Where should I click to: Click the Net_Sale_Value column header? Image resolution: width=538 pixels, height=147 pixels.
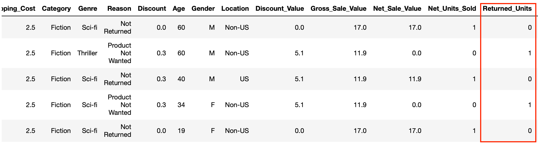(397, 9)
